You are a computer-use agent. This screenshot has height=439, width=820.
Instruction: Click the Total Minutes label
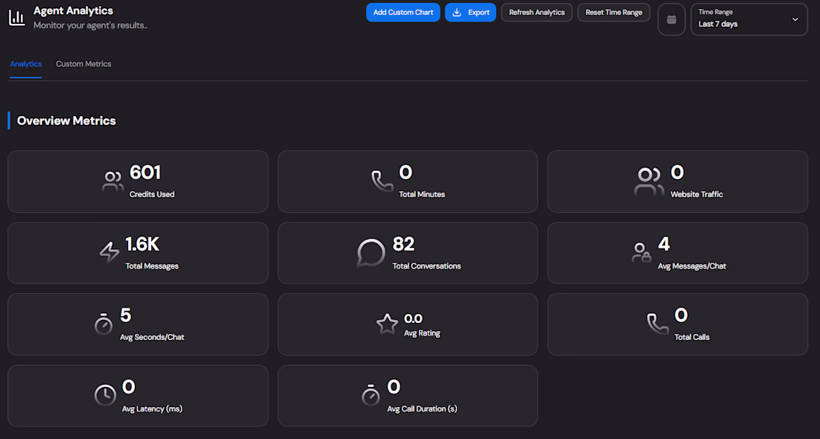[x=422, y=194]
